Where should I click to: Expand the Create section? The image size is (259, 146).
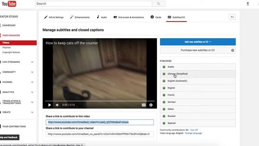click(x=32, y=112)
